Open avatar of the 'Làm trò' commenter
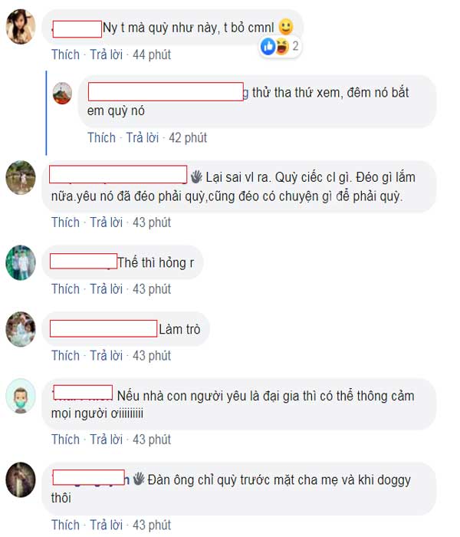This screenshot has width=460, height=537. (x=21, y=329)
